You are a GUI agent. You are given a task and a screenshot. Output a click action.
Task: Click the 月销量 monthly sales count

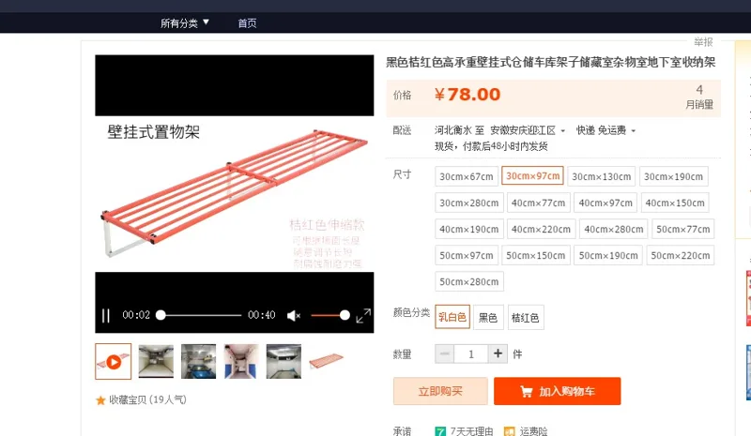pos(699,98)
